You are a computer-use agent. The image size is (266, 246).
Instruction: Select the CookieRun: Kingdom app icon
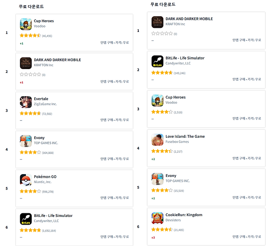click(157, 218)
